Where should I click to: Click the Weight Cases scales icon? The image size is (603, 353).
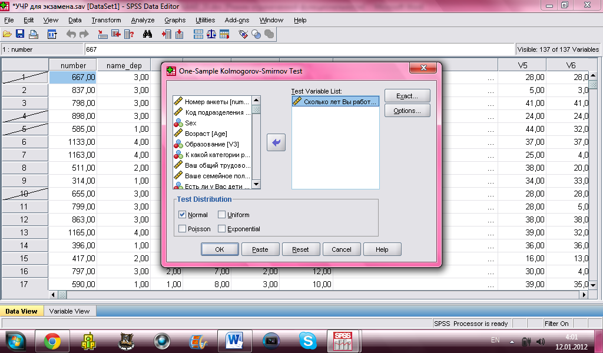(211, 35)
